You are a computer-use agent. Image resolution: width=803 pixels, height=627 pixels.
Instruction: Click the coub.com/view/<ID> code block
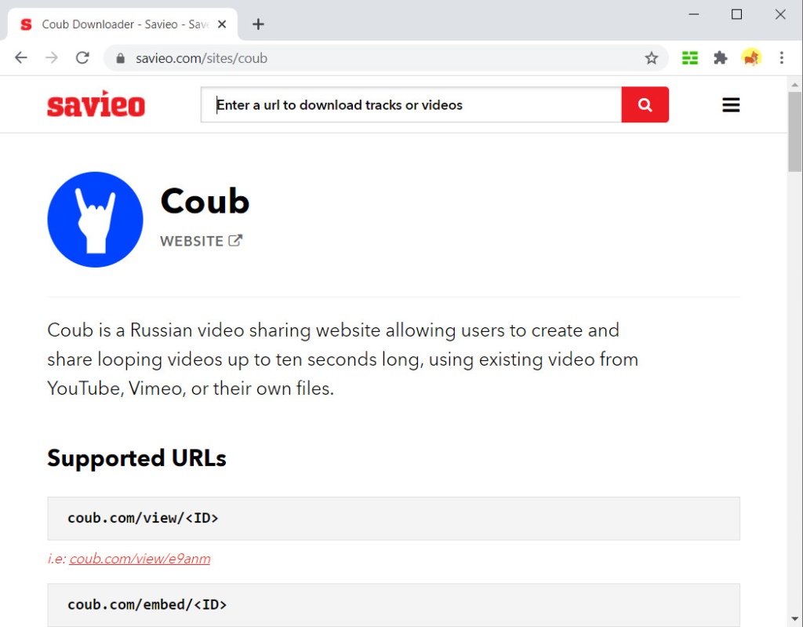(x=394, y=518)
